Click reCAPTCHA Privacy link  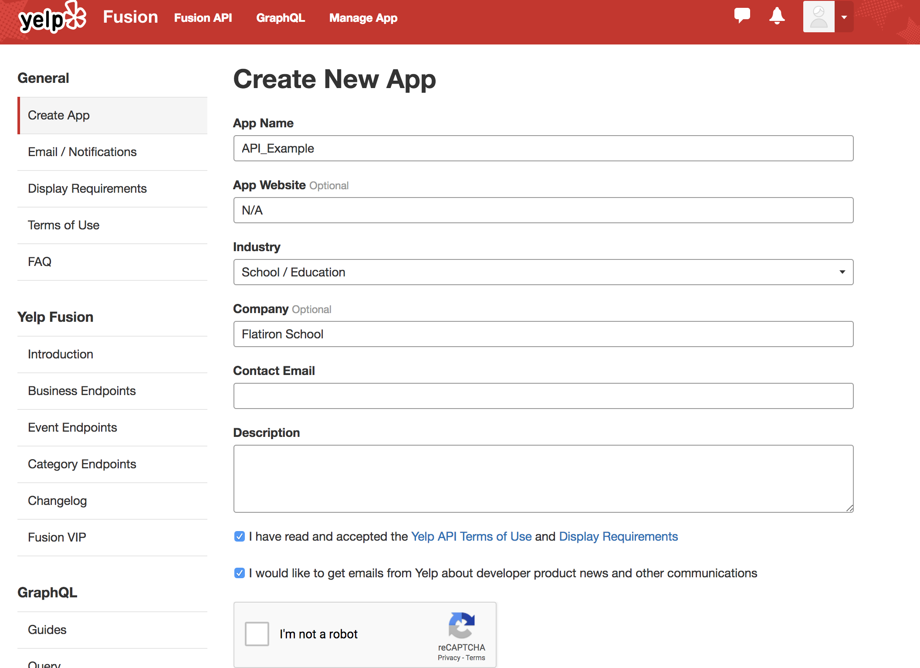pos(449,658)
